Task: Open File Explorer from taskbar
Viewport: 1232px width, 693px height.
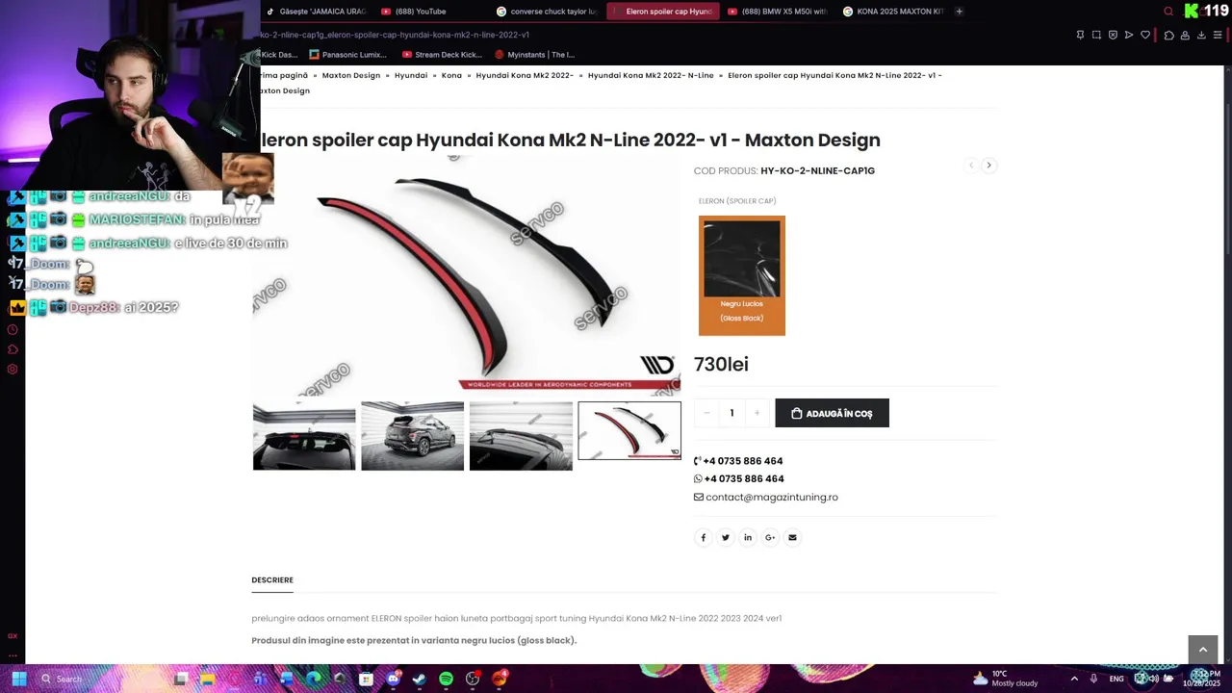Action: [207, 679]
